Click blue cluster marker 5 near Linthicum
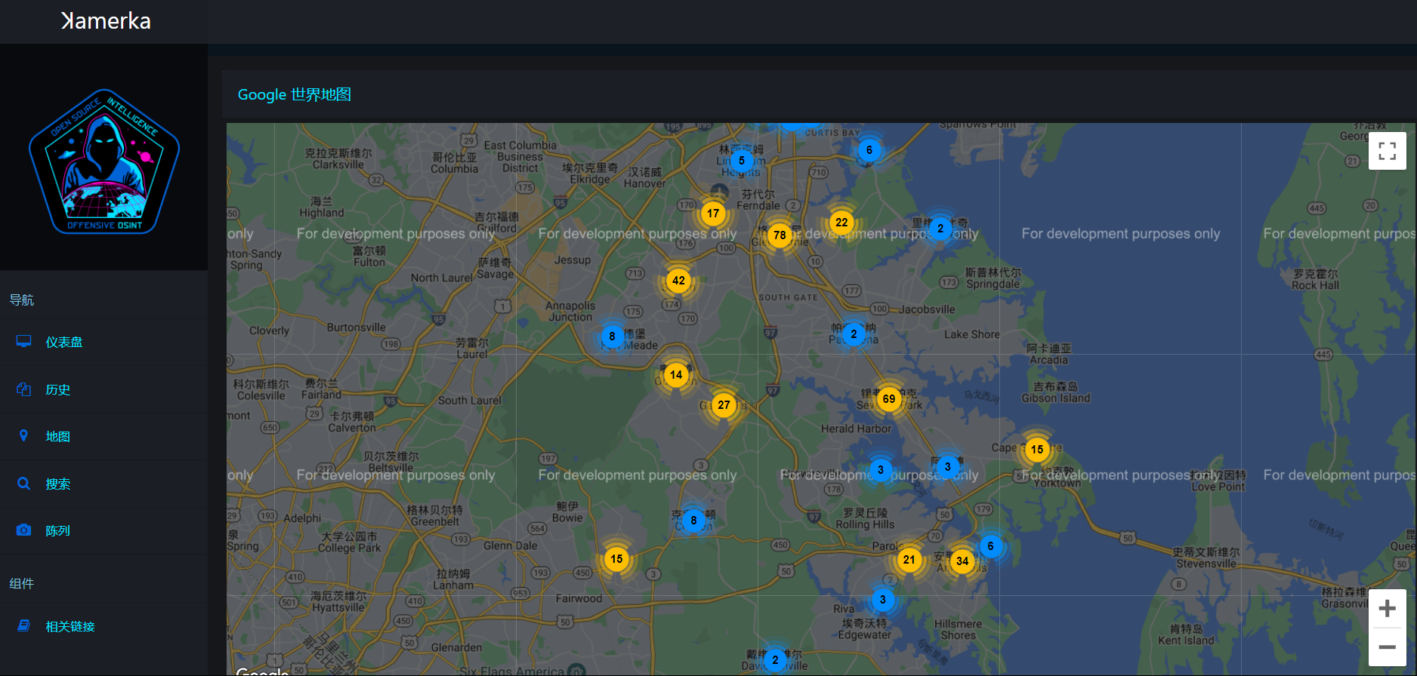 (x=742, y=161)
